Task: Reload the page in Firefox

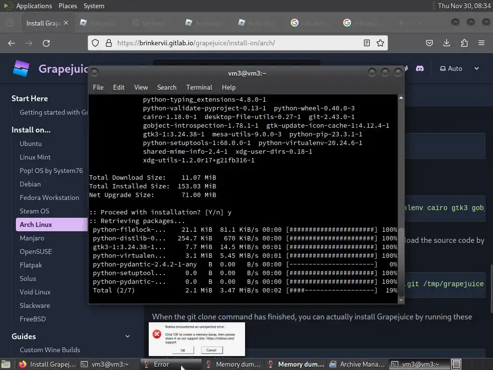Action: click(46, 43)
